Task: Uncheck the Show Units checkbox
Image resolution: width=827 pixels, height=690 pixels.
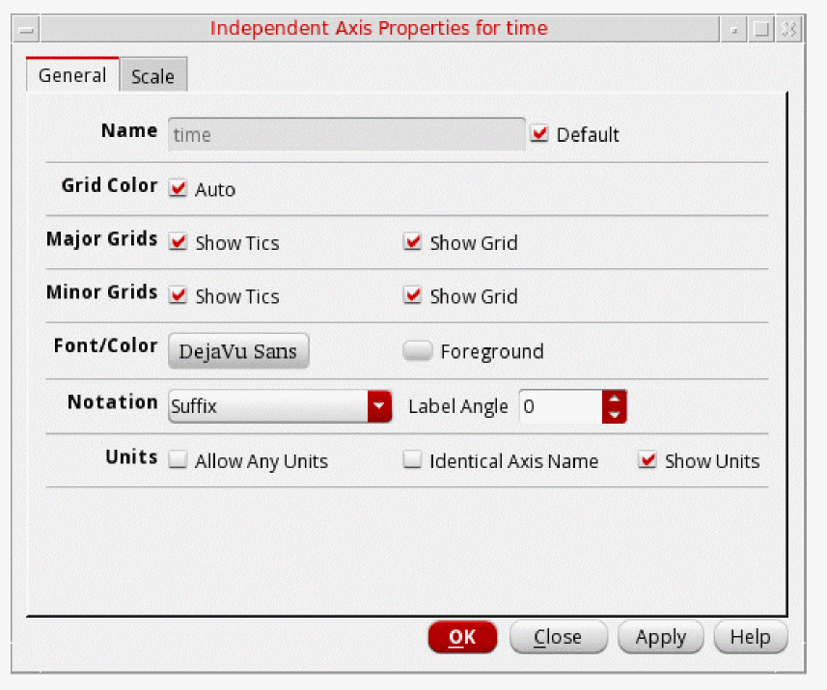Action: pyautogui.click(x=648, y=459)
